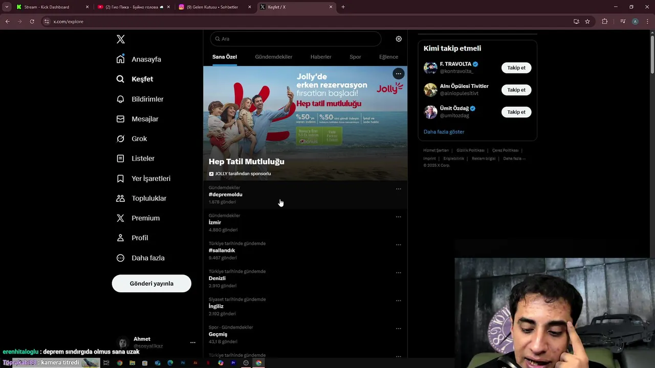Switch to Haberler tab

coord(321,57)
